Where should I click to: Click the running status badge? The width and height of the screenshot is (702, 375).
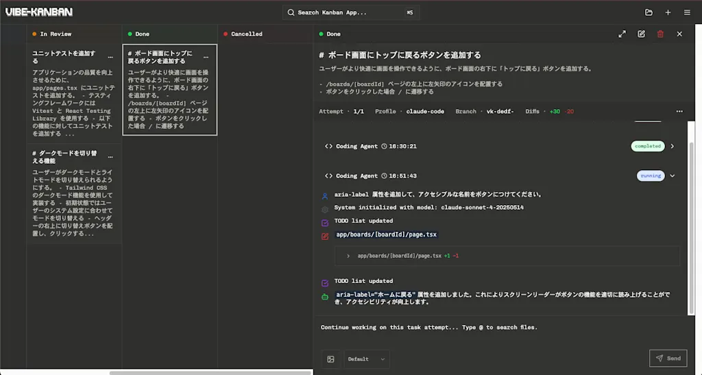[651, 176]
